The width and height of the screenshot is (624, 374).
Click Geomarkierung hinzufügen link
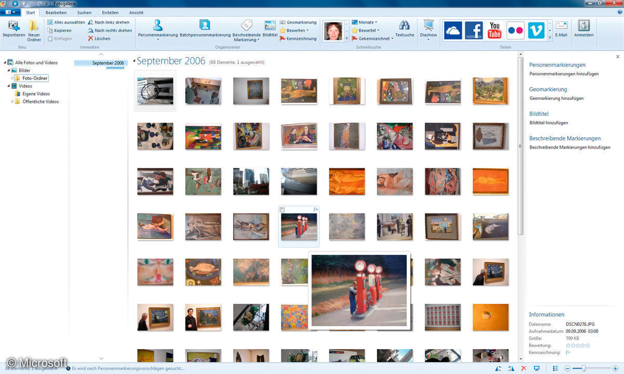click(556, 98)
